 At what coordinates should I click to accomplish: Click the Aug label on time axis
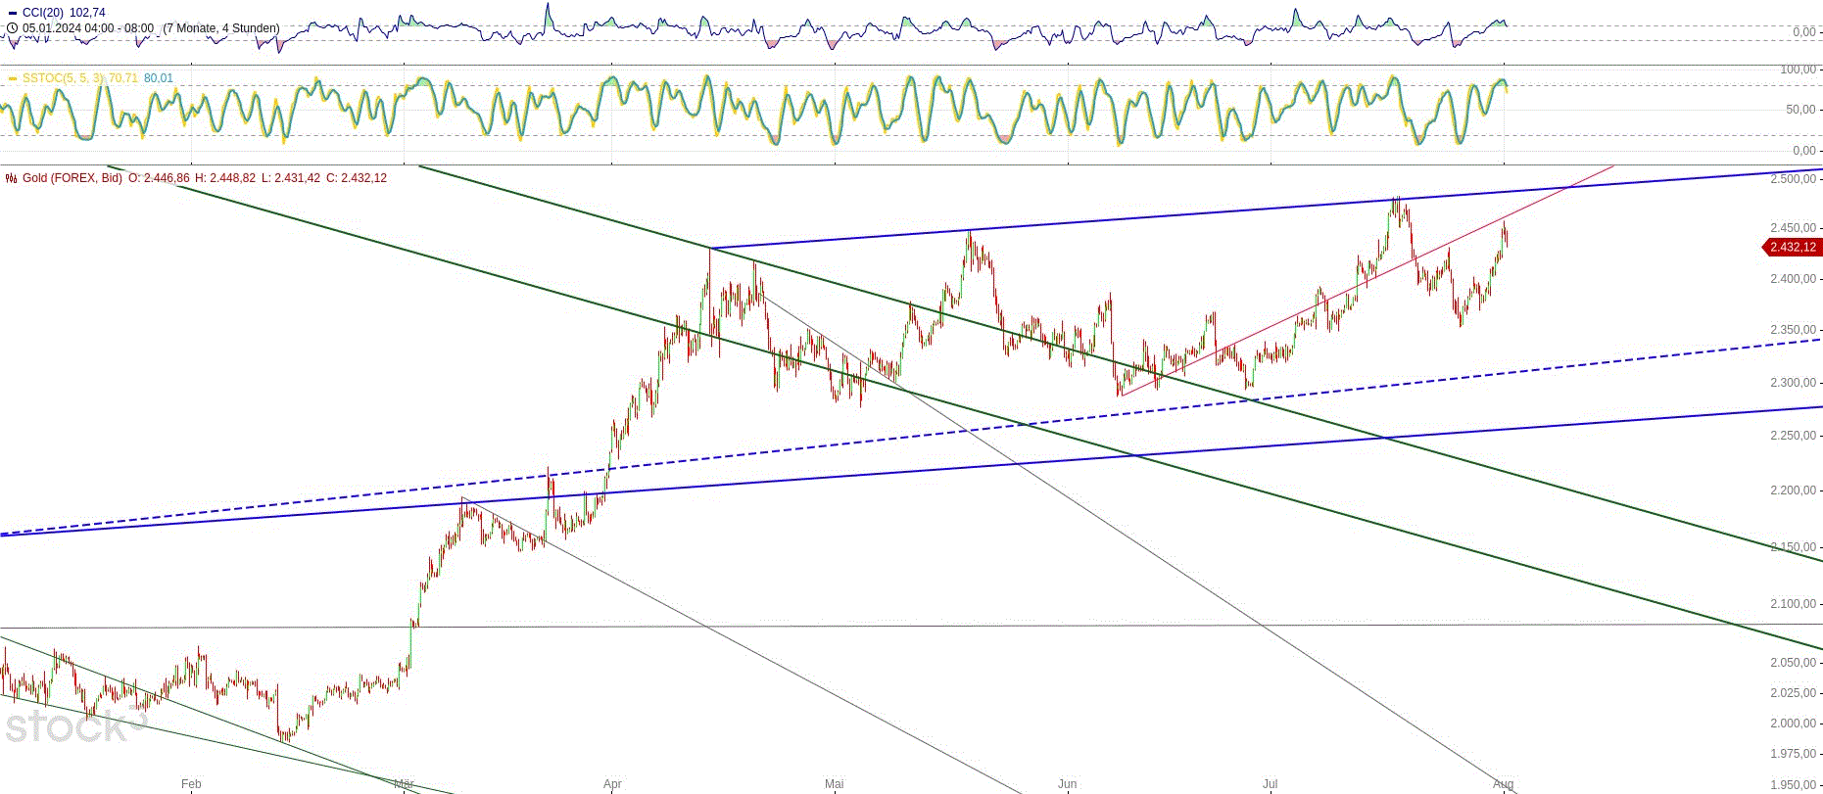[x=1503, y=784]
